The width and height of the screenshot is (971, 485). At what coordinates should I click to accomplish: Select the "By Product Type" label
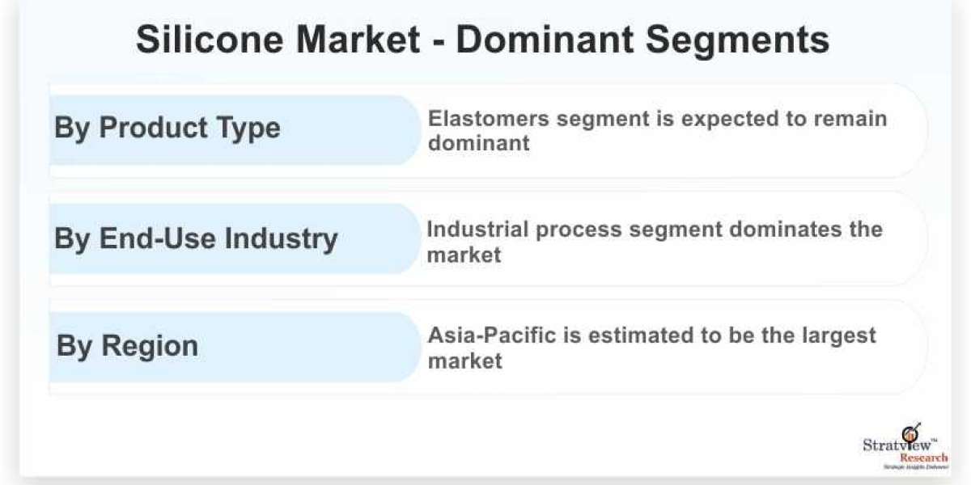click(x=167, y=128)
